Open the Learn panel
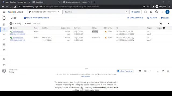The image size is (172, 96). (x=165, y=18)
